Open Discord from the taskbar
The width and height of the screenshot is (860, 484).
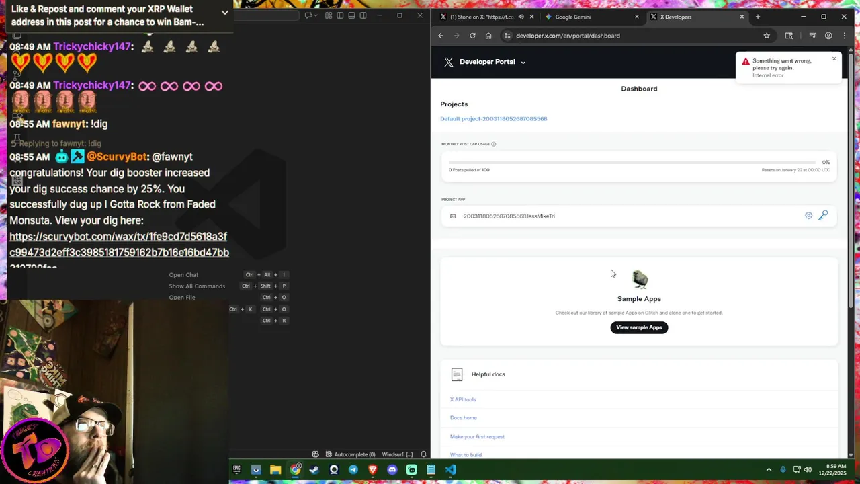pyautogui.click(x=392, y=470)
